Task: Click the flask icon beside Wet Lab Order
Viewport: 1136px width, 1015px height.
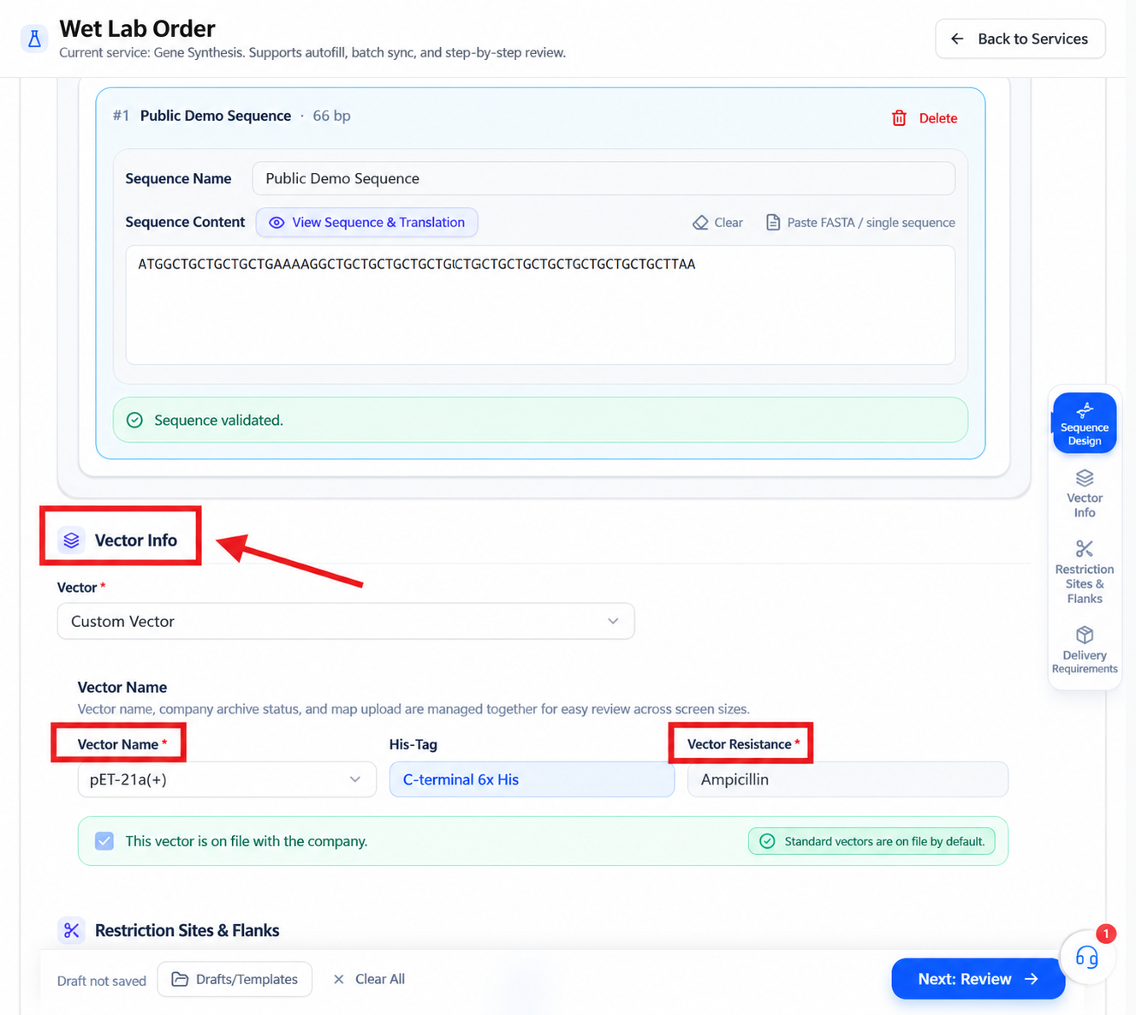Action: [34, 39]
